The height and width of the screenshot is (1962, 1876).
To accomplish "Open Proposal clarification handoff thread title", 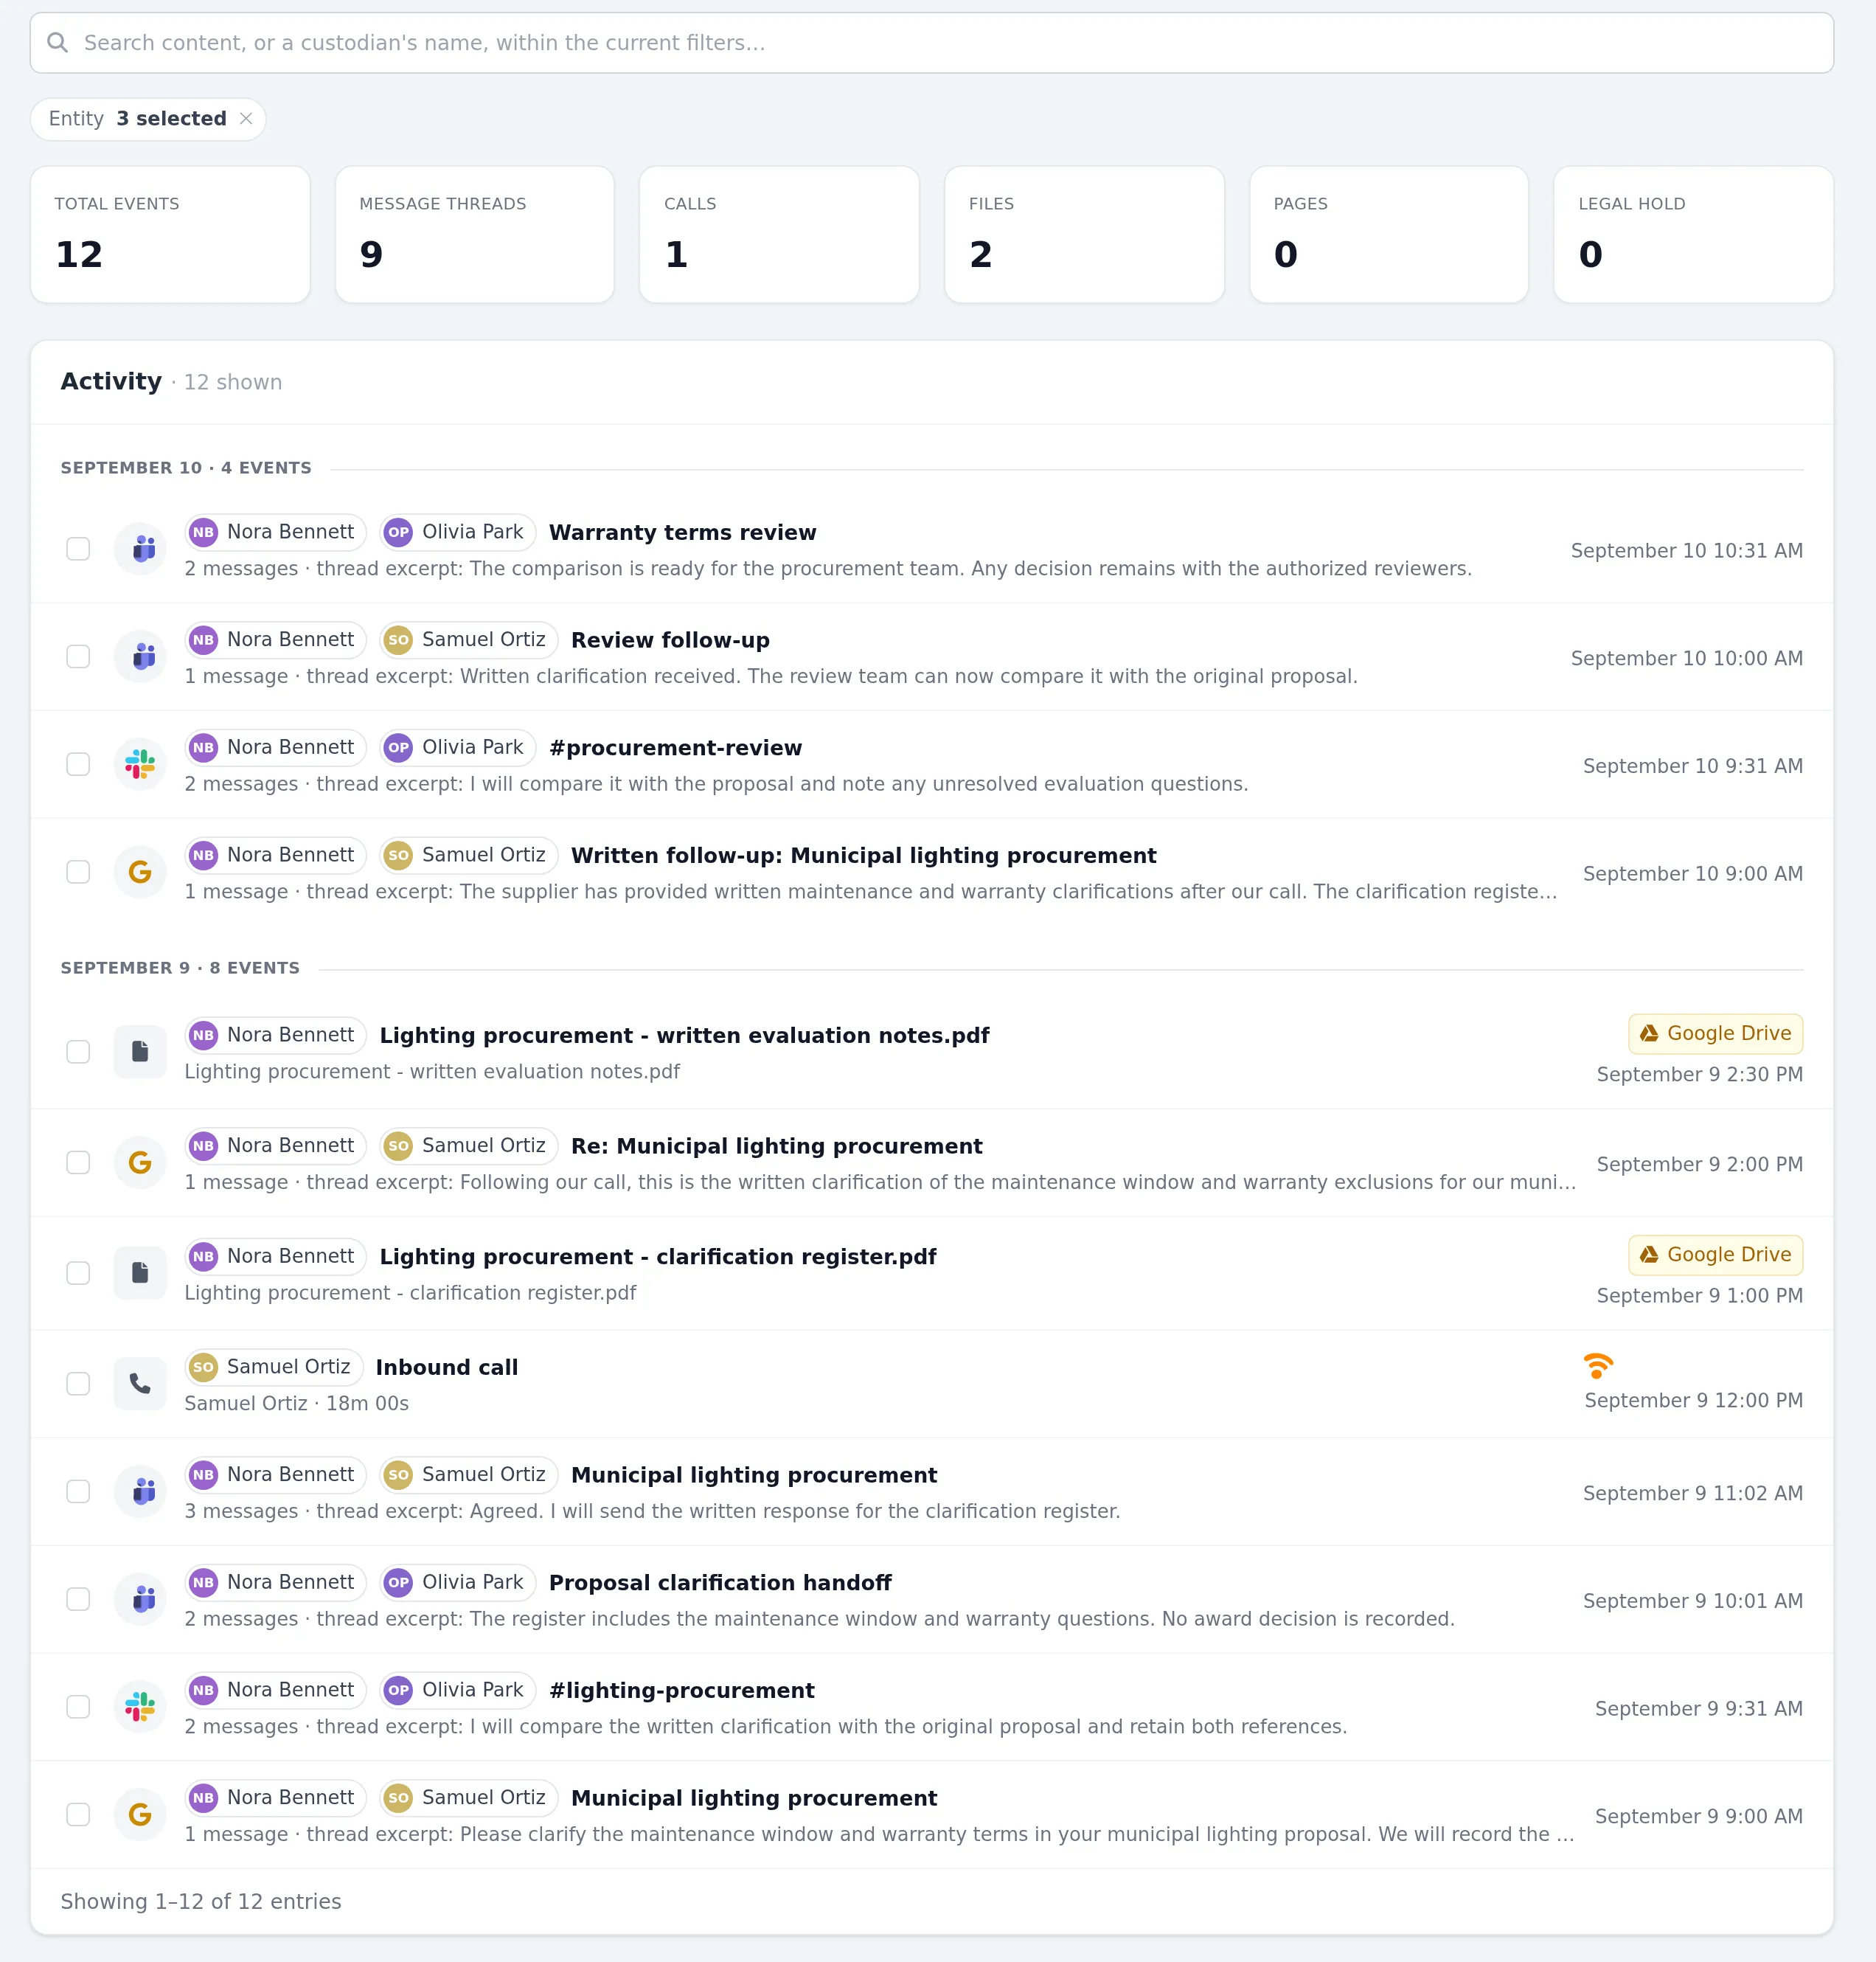I will pyautogui.click(x=720, y=1583).
